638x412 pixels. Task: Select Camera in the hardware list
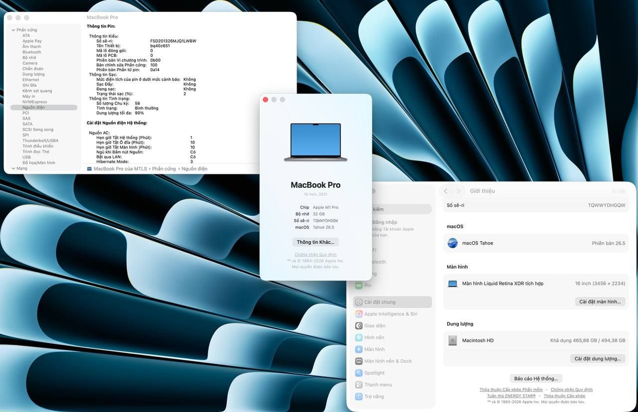point(30,63)
